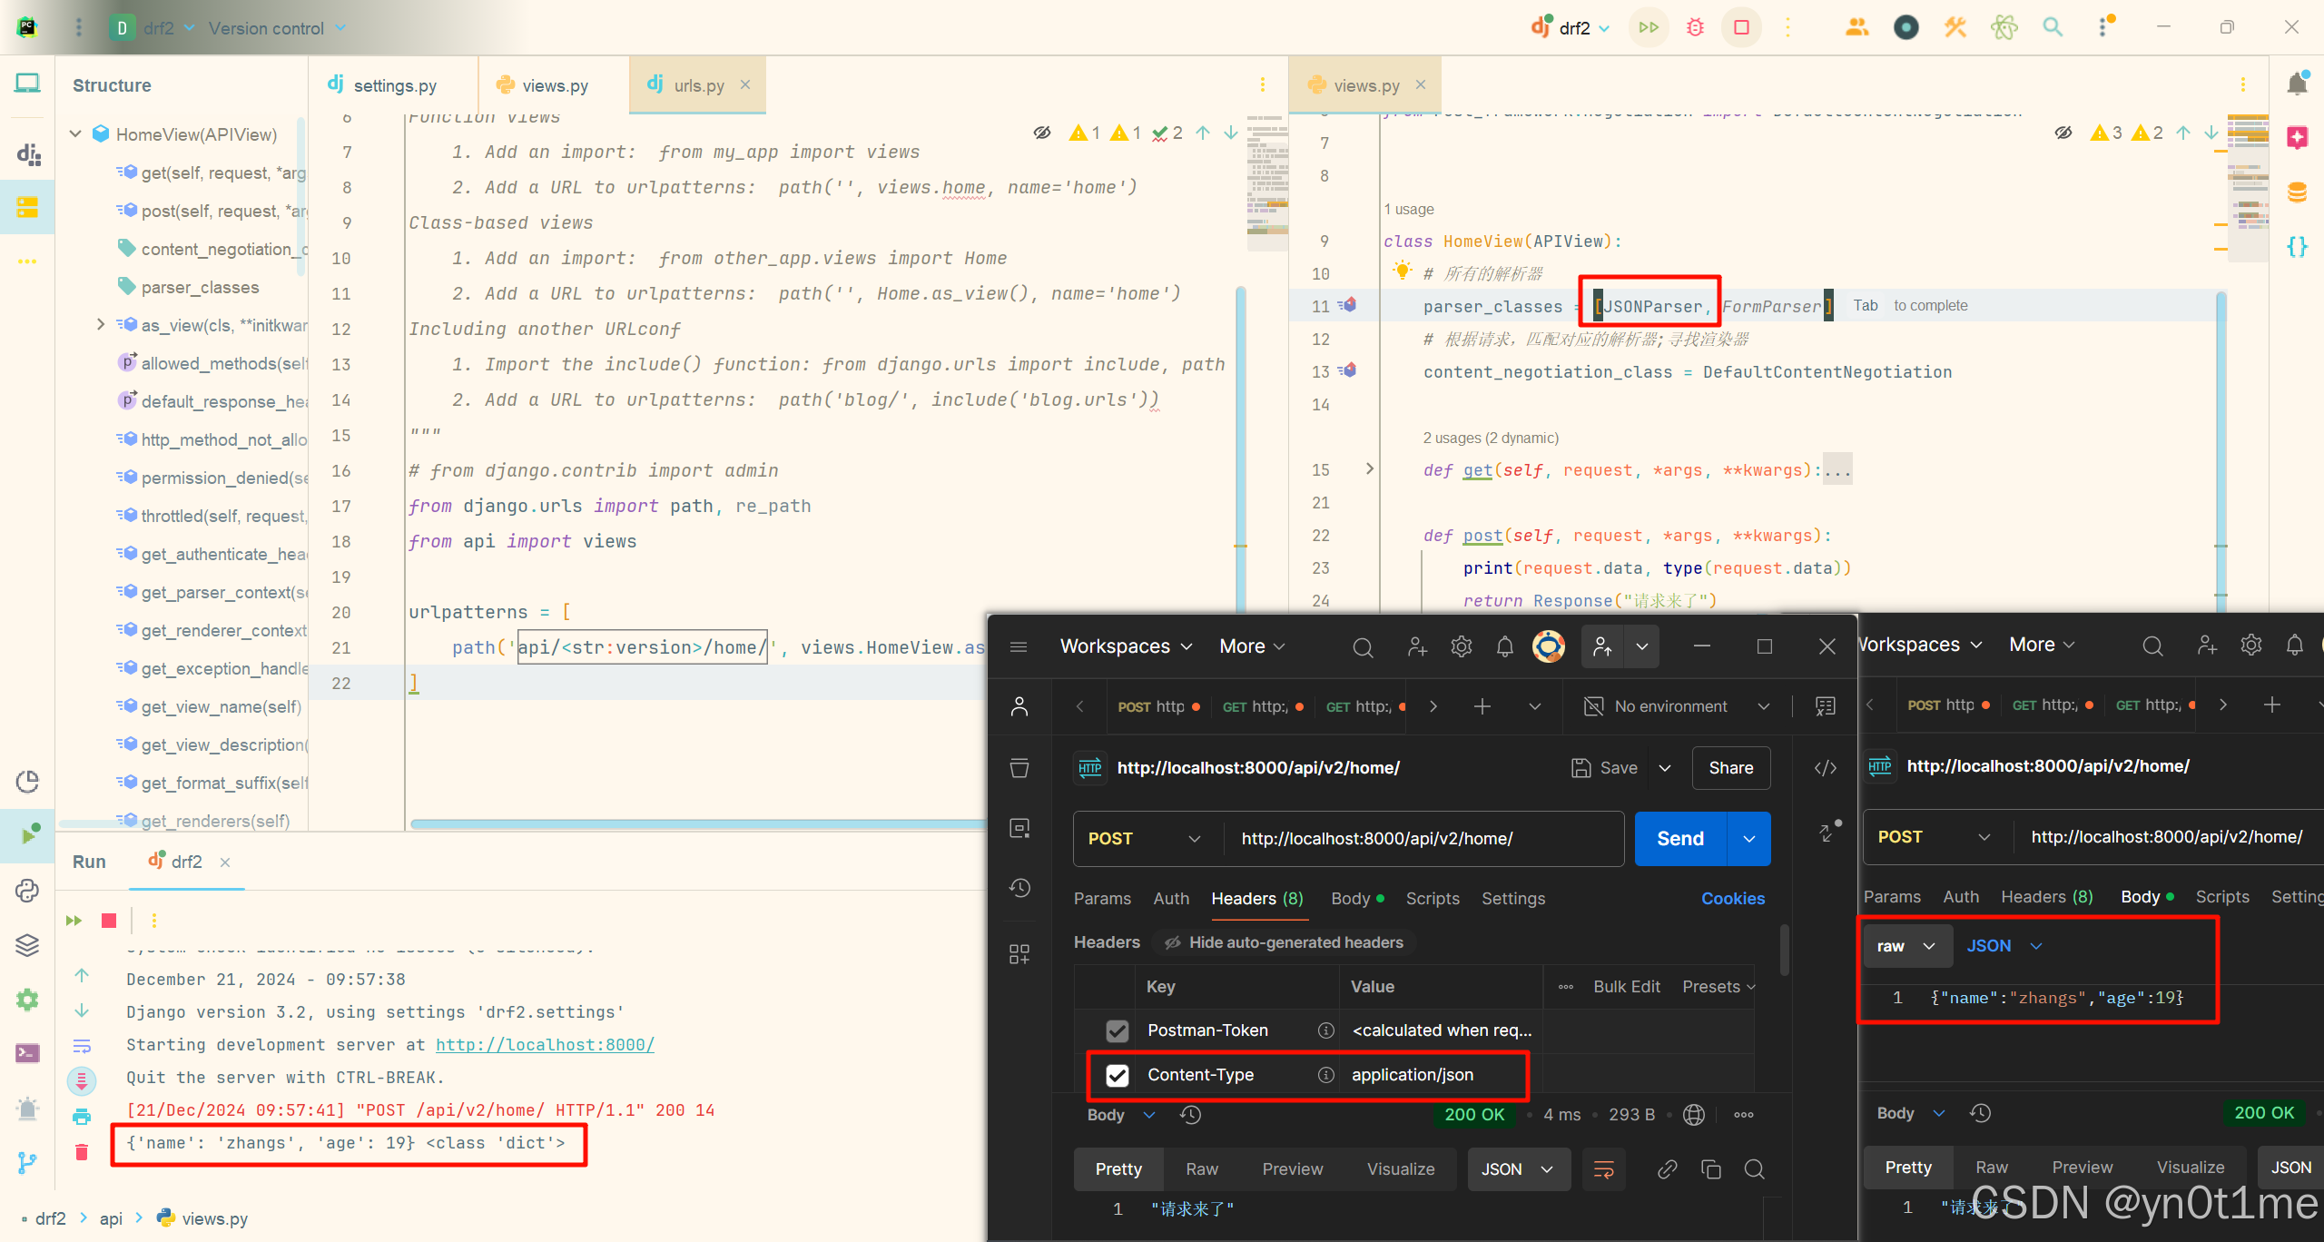Image resolution: width=2324 pixels, height=1242 pixels.
Task: Open the Git branch tool window
Action: click(27, 1162)
